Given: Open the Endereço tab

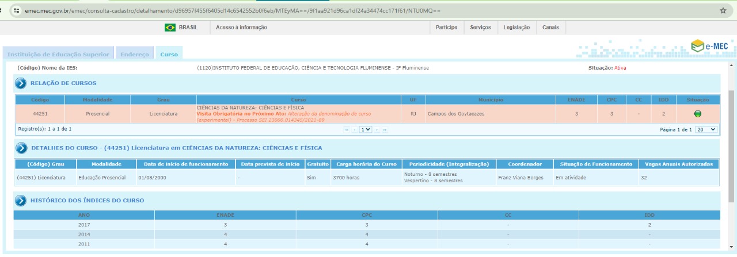Looking at the screenshot, I should 135,54.
